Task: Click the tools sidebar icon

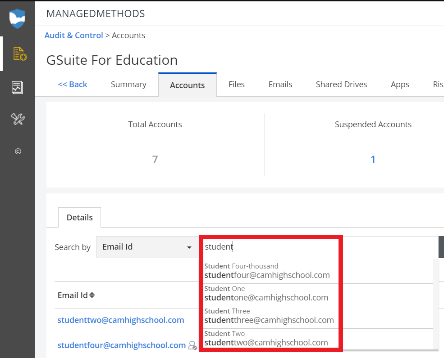Action: (x=17, y=119)
